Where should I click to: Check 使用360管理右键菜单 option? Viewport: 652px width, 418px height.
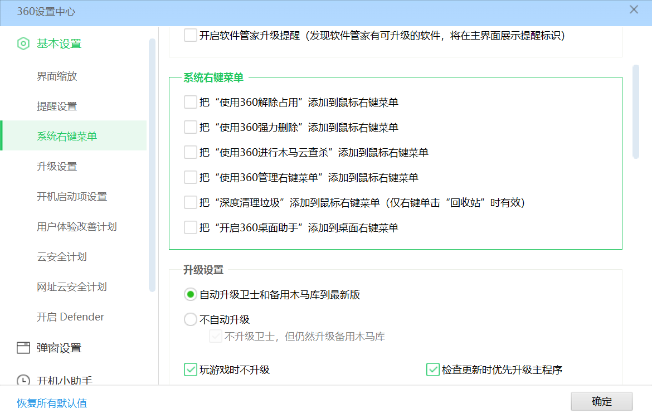191,177
